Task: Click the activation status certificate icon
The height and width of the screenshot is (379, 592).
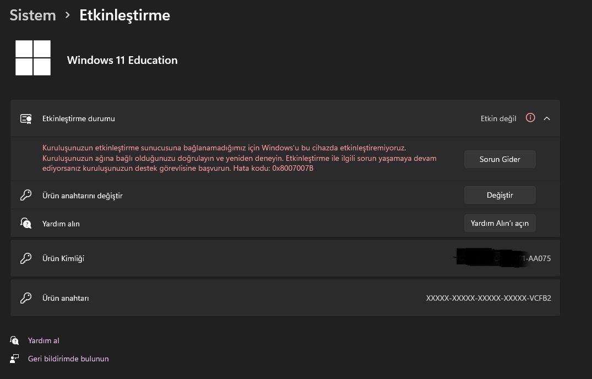Action: tap(26, 118)
